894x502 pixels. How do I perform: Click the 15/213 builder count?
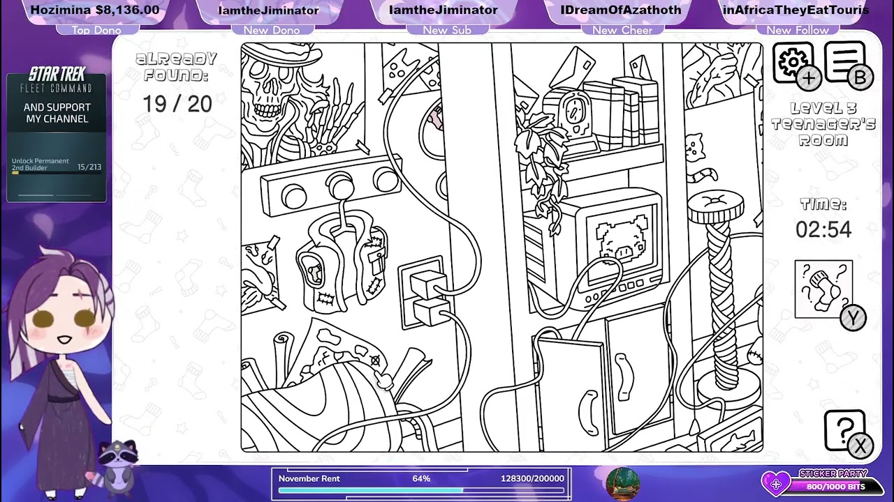pos(89,167)
